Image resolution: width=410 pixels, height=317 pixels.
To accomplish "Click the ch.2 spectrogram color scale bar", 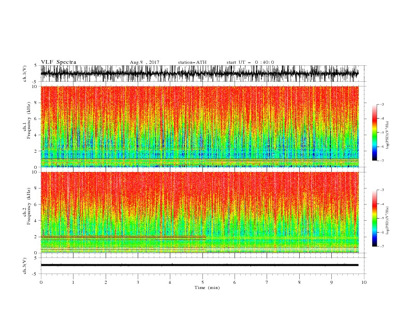I will coord(374,218).
